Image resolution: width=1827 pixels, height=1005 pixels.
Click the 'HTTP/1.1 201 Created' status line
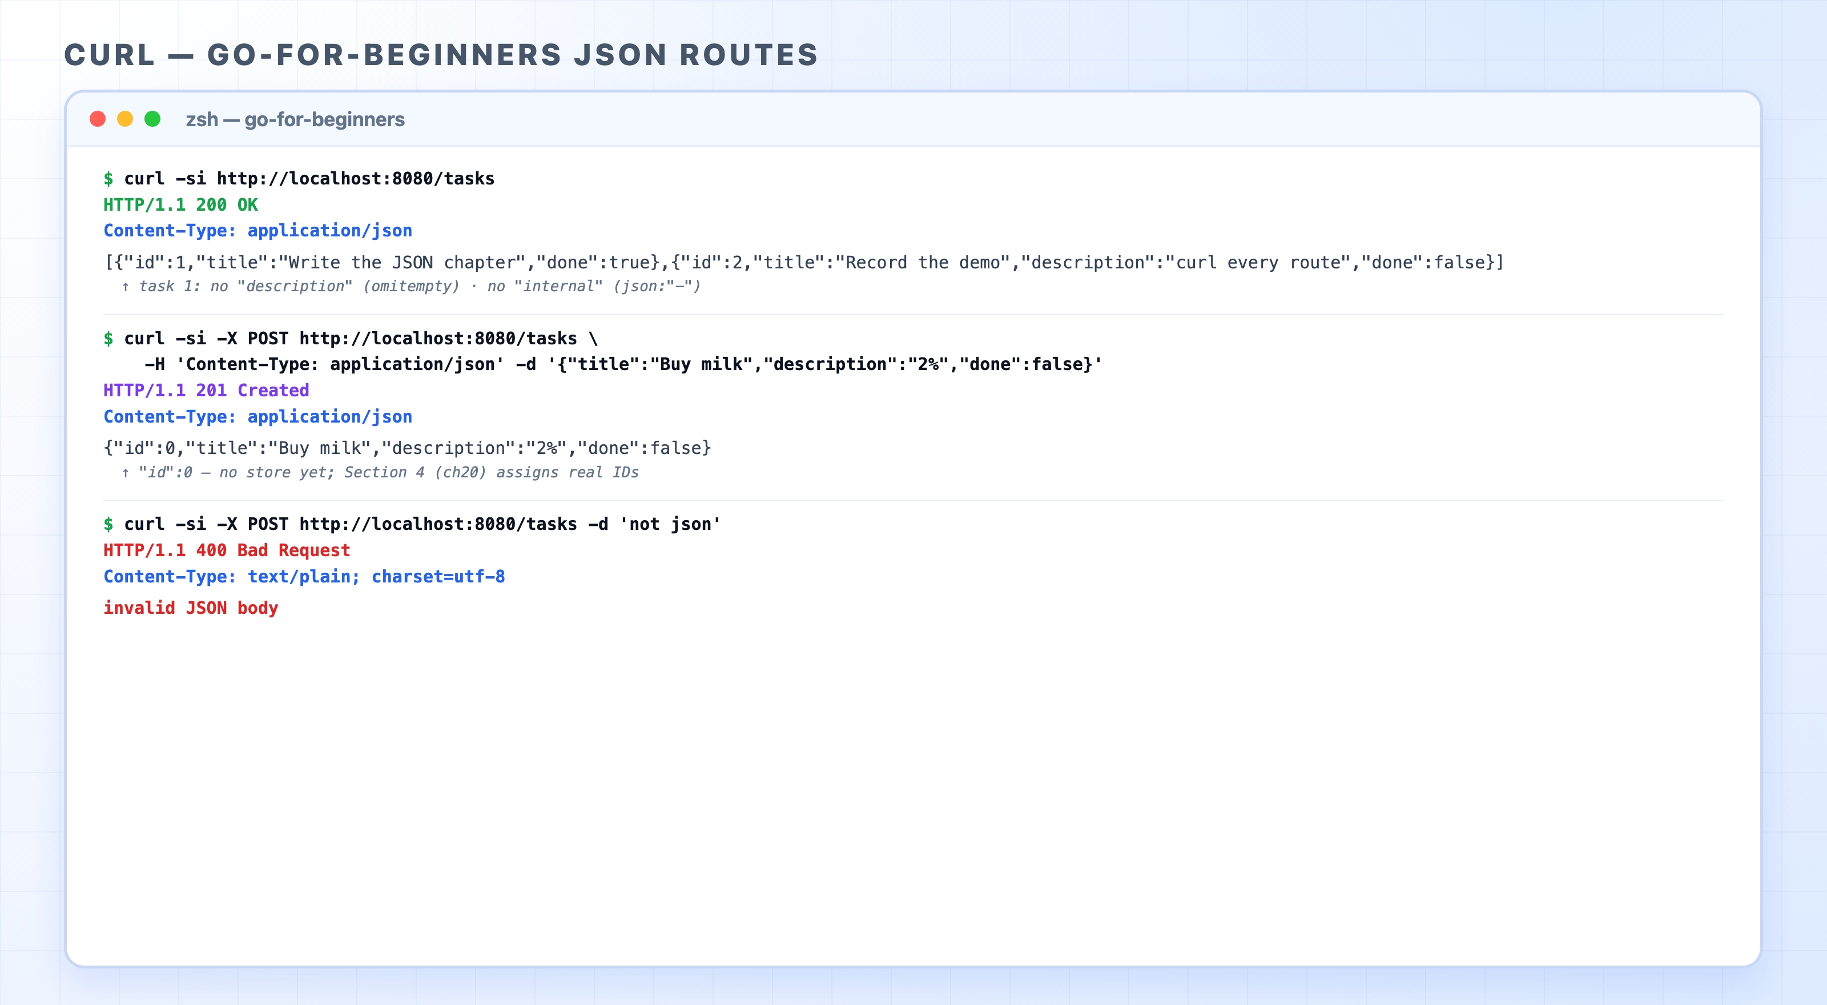point(206,391)
